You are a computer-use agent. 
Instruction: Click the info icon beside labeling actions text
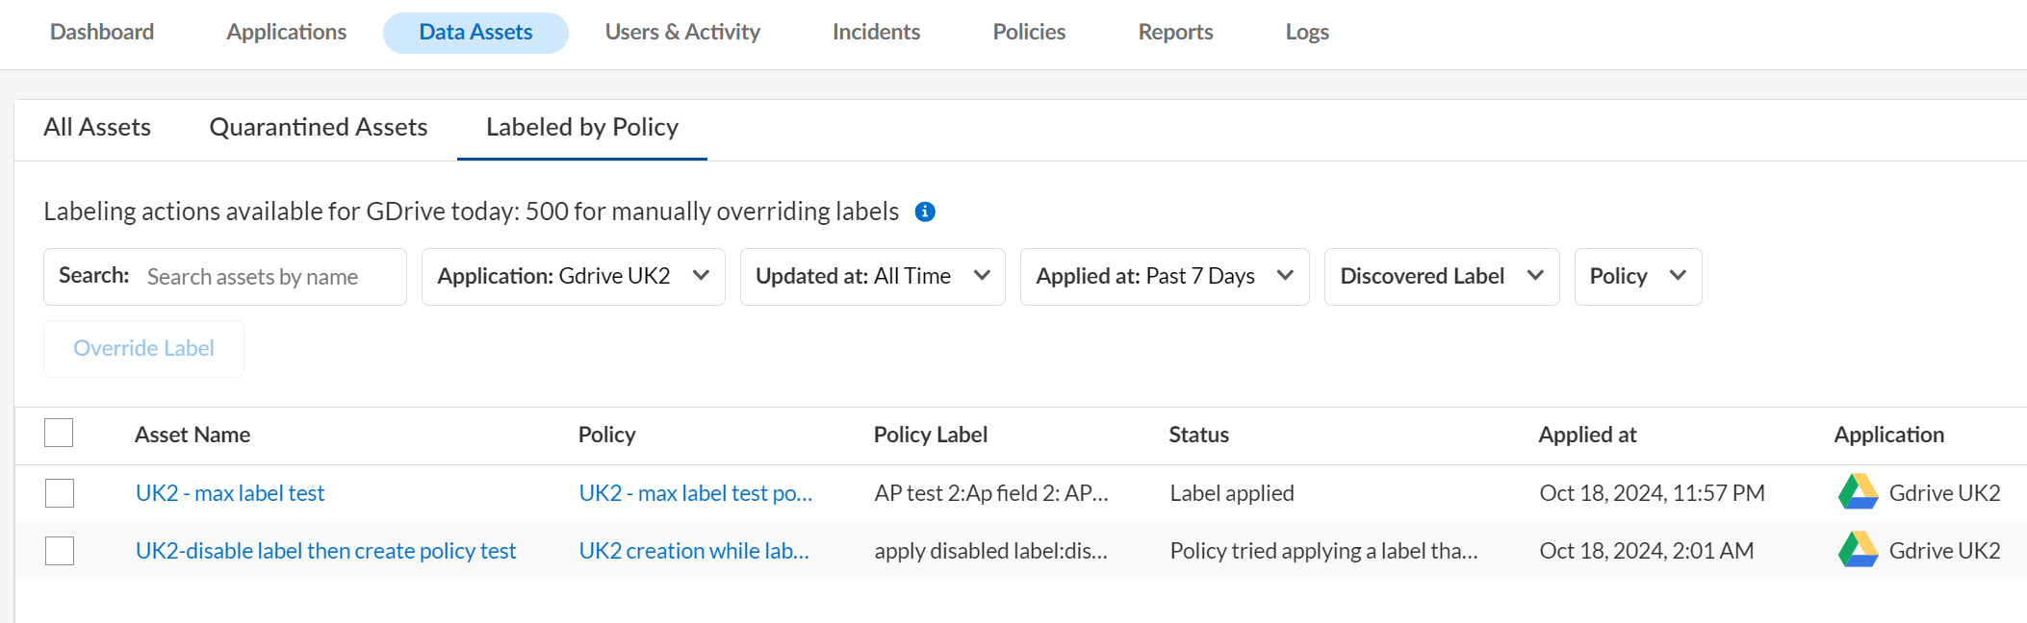pos(925,212)
